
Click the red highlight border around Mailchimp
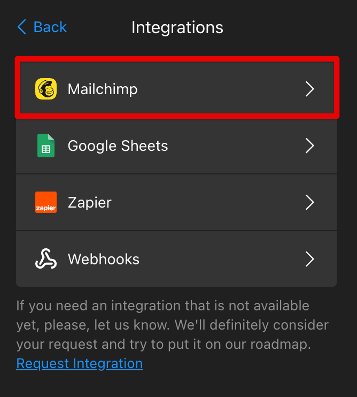point(177,59)
